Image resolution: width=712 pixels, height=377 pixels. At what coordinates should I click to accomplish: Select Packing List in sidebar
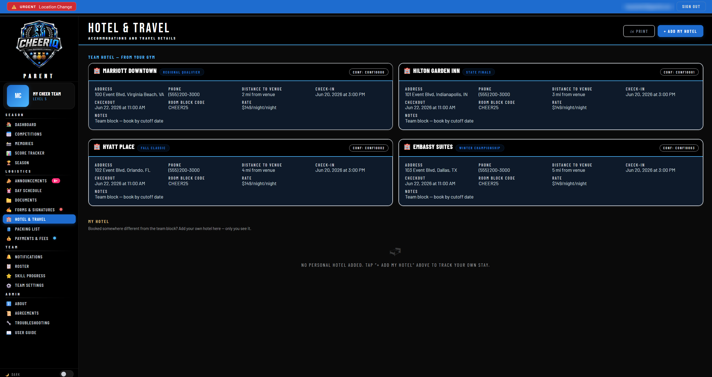(x=39, y=229)
